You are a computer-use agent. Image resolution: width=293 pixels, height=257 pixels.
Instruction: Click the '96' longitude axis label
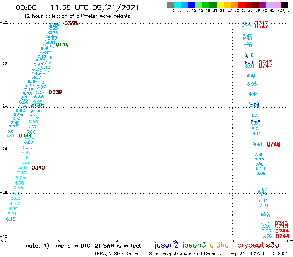coord(118,241)
